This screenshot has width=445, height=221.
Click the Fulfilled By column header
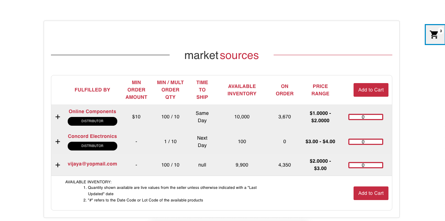[x=92, y=90]
